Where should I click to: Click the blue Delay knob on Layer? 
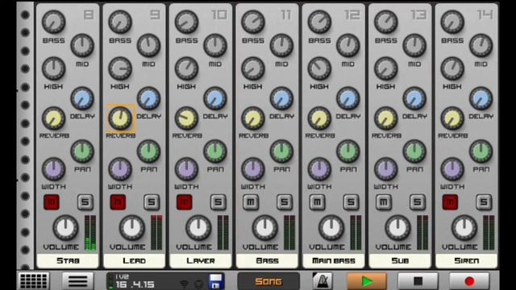215,98
